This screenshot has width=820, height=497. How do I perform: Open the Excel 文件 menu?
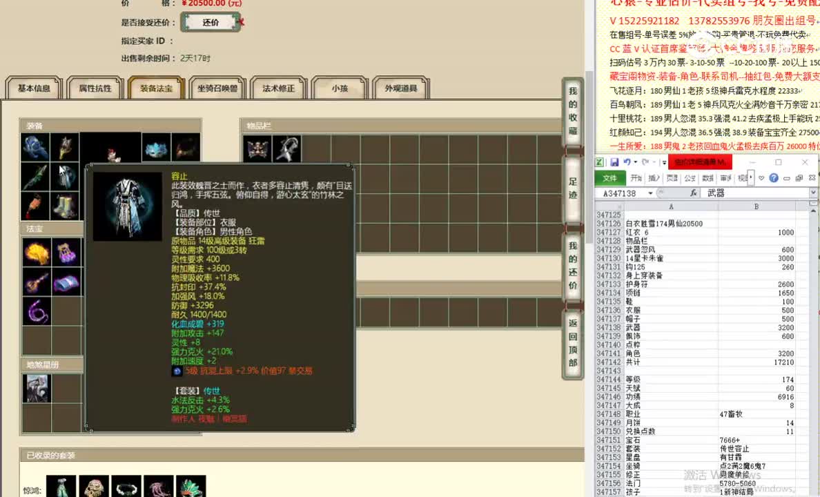[x=609, y=178]
